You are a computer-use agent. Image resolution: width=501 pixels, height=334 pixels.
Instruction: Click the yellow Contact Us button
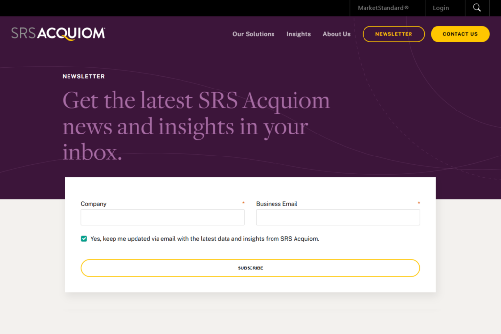[460, 34]
